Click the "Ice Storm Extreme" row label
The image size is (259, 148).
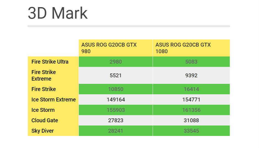53,99
